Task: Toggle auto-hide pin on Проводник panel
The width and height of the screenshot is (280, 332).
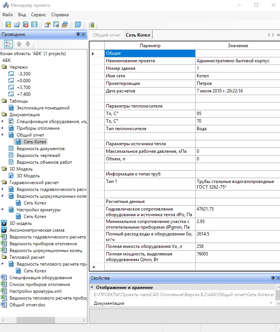Action: point(78,34)
